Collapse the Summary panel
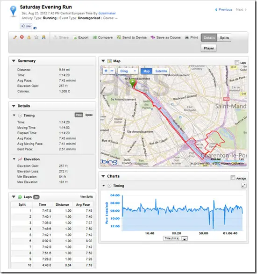Screen dimensions: 257x274 (x=14, y=61)
